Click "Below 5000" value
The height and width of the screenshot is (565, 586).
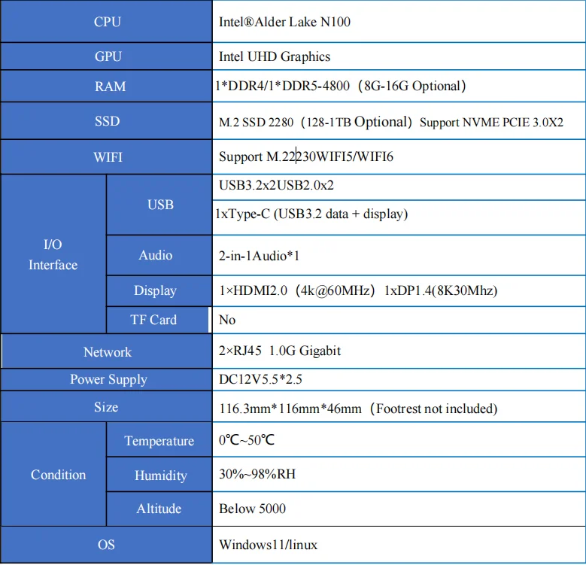click(x=252, y=509)
